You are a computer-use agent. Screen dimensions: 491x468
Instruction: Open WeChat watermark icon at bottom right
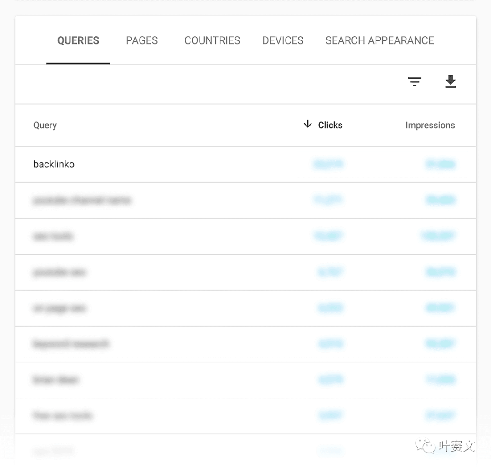click(x=425, y=445)
